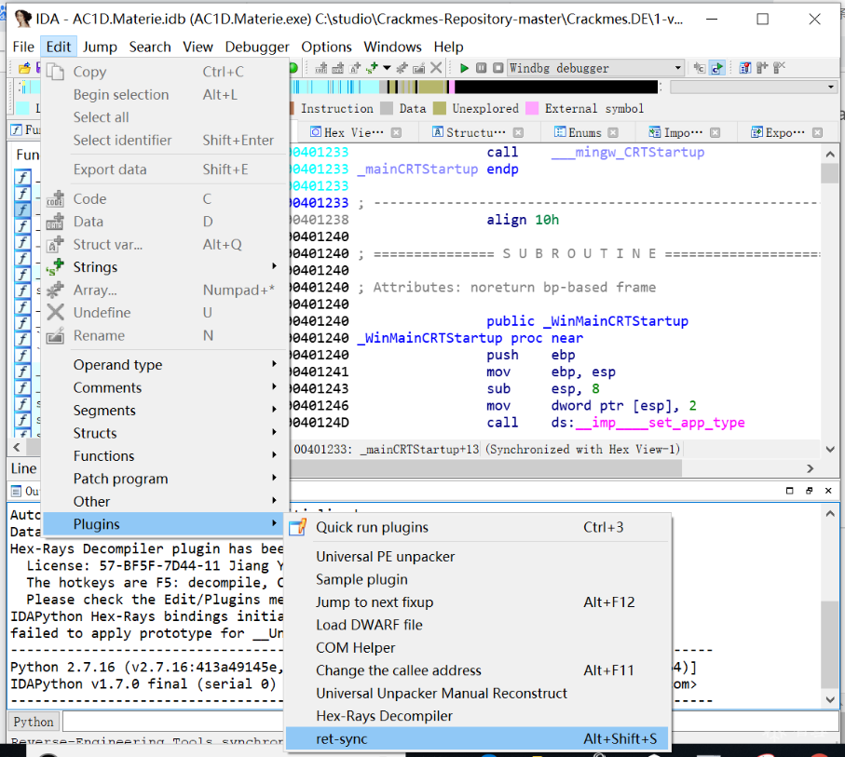Image resolution: width=845 pixels, height=757 pixels.
Task: Click the Python language button
Action: coord(34,722)
